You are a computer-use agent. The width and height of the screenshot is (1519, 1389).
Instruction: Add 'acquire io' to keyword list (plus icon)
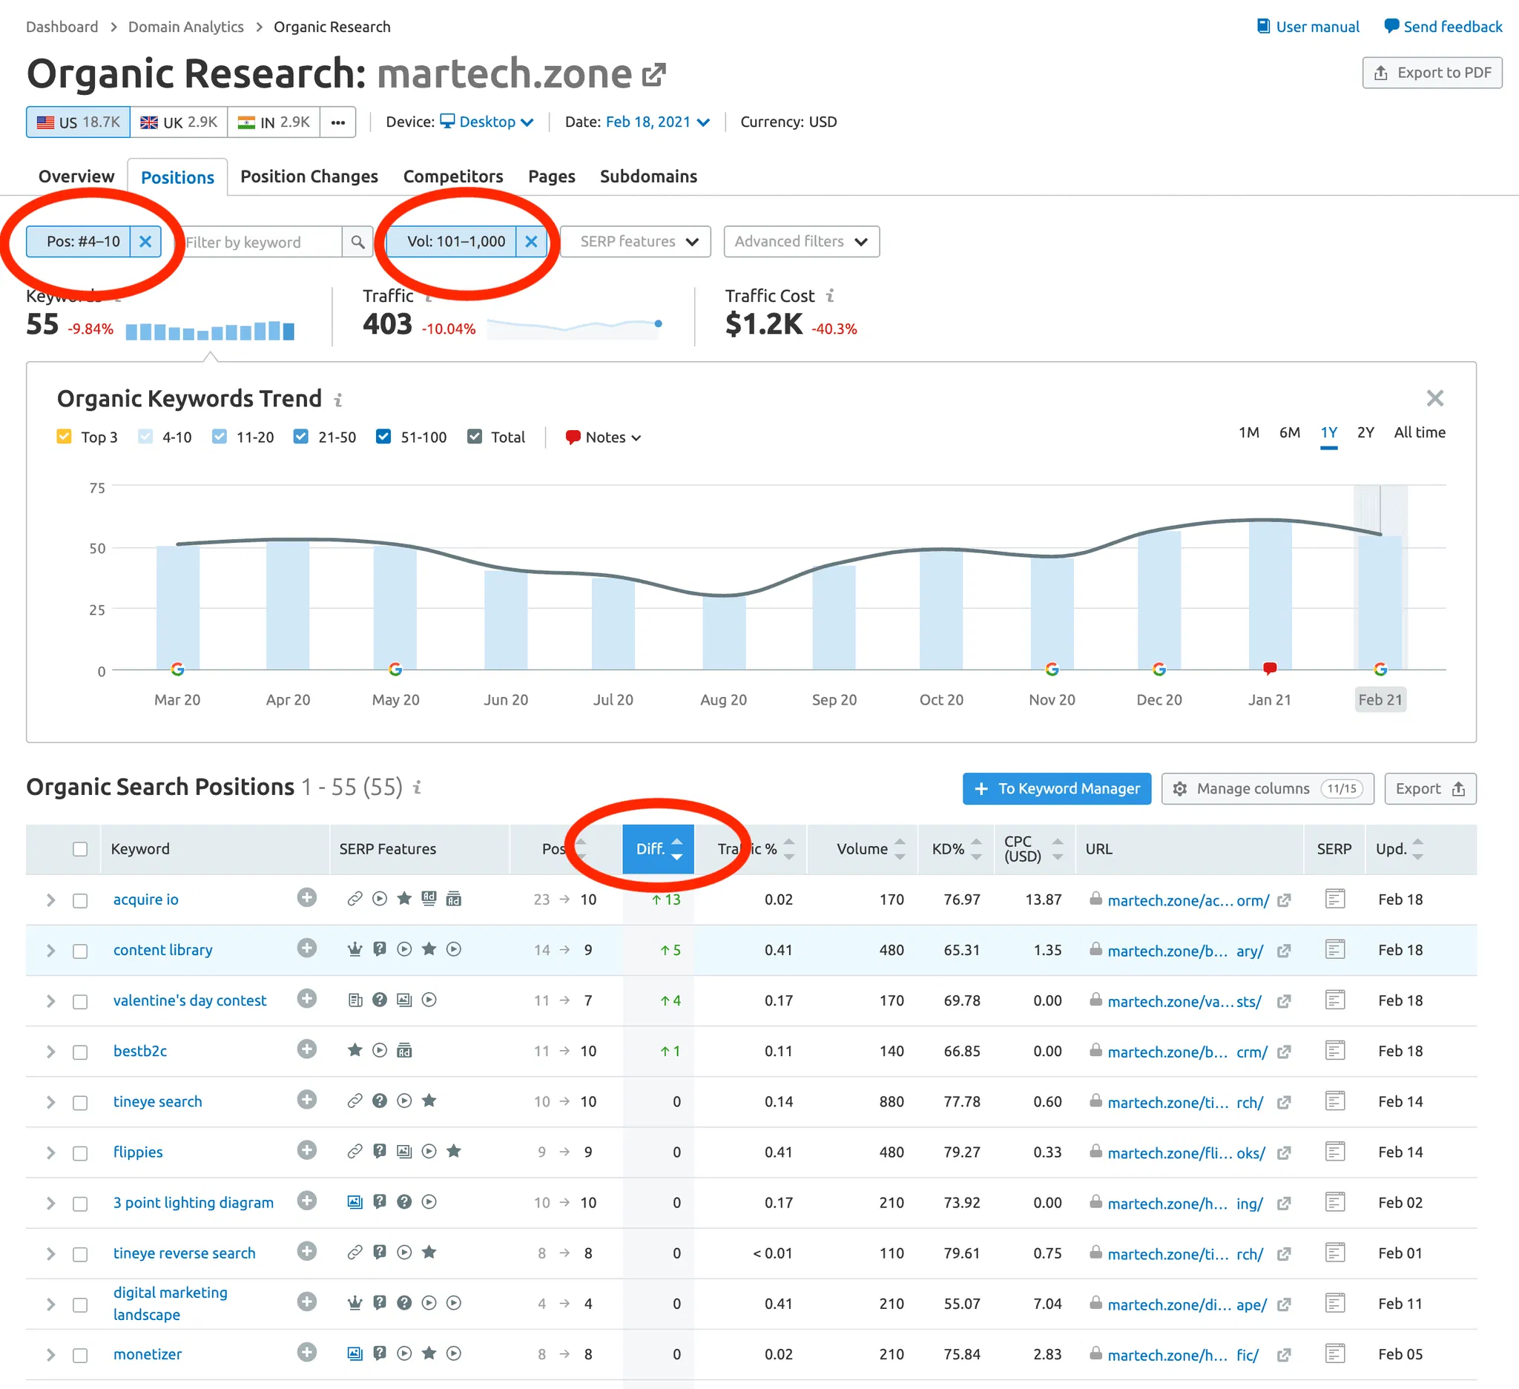coord(306,898)
